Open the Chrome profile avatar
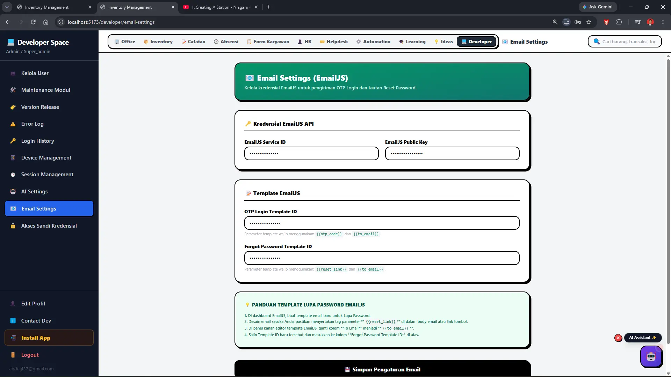Viewport: 671px width, 377px height. coord(650,22)
